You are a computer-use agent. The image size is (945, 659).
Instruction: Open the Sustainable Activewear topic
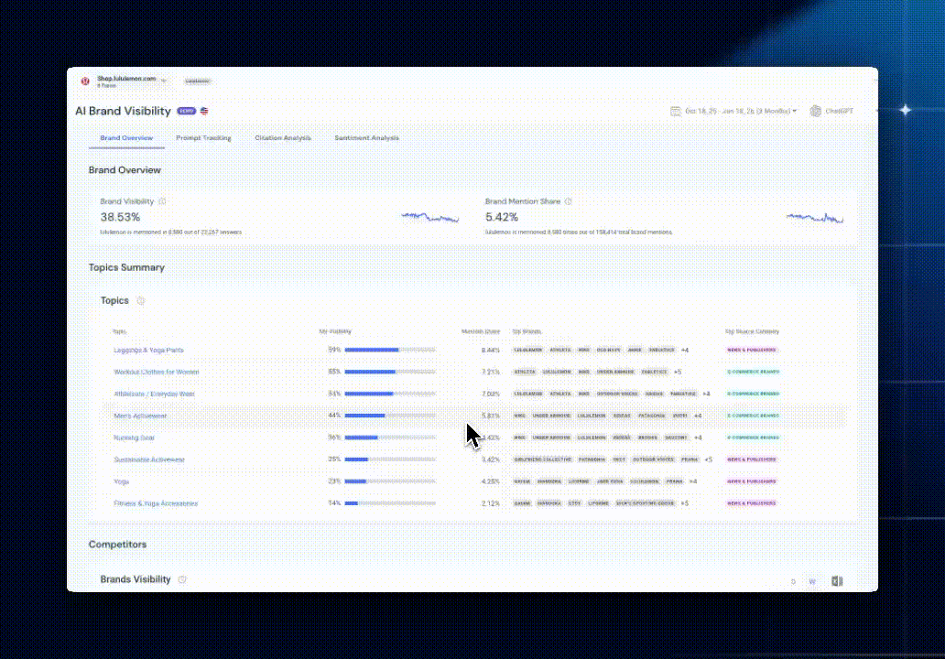(149, 459)
